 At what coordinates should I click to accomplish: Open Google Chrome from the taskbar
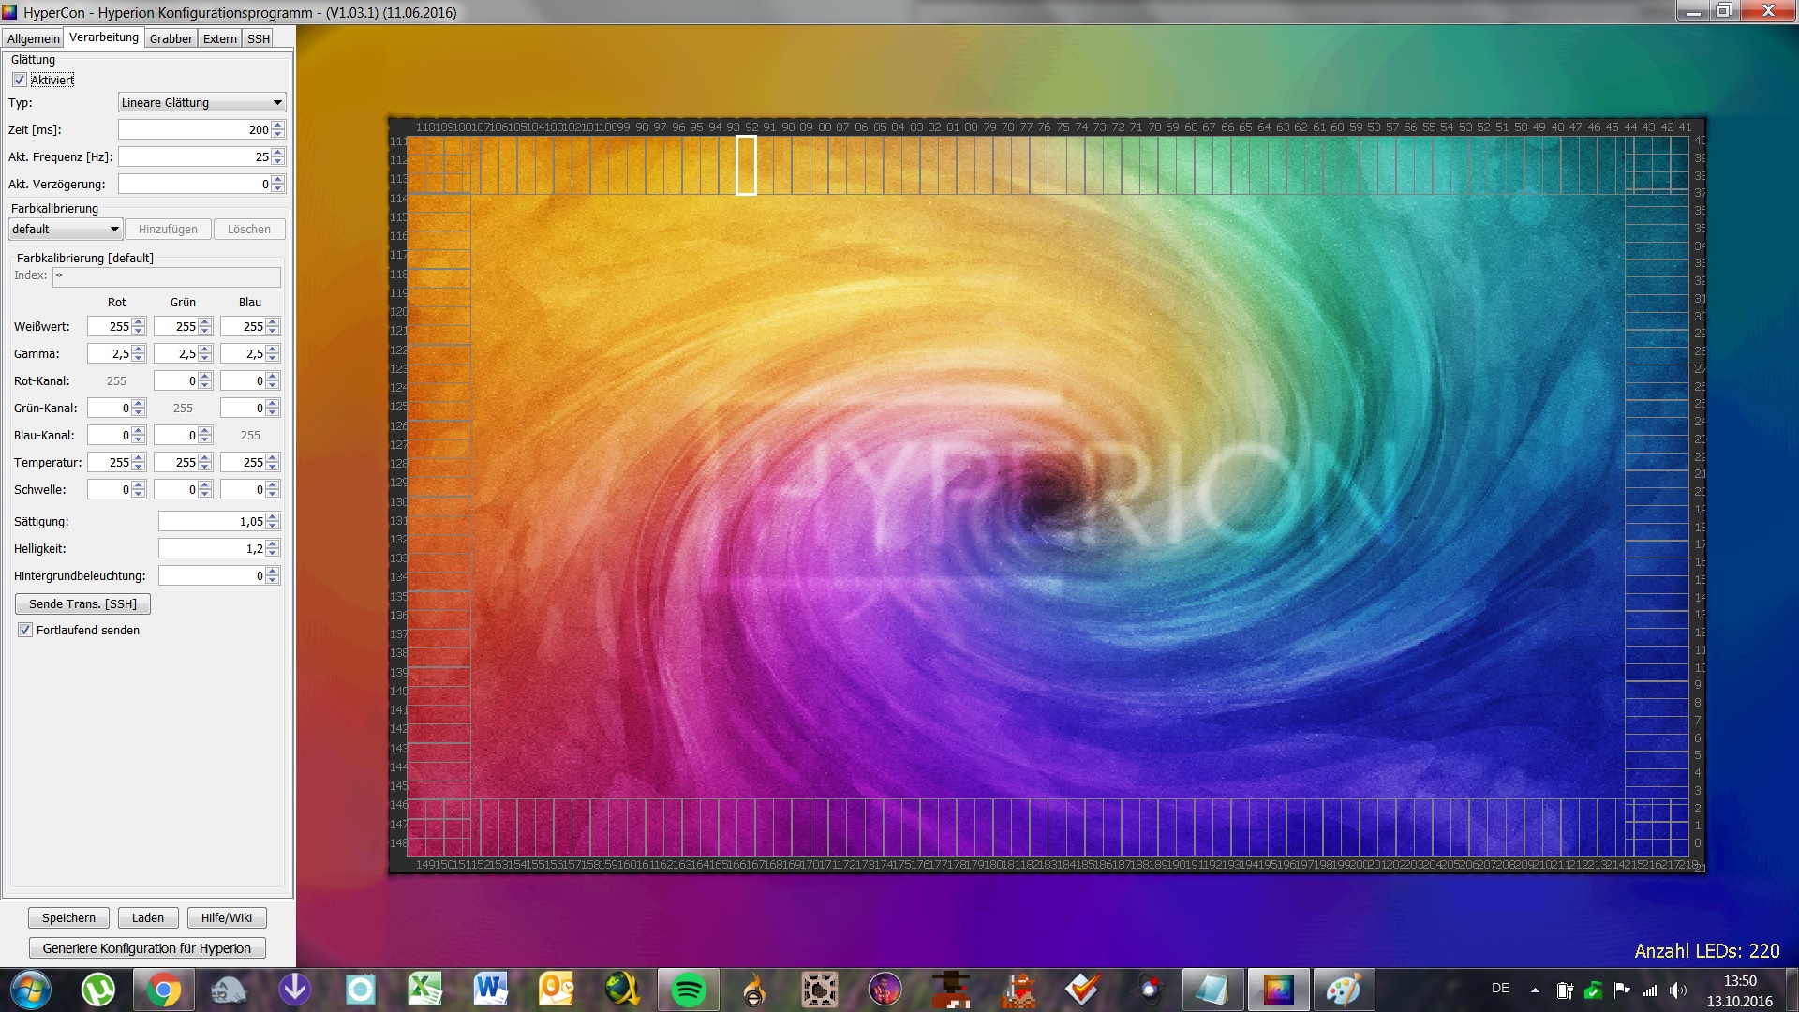[x=163, y=990]
